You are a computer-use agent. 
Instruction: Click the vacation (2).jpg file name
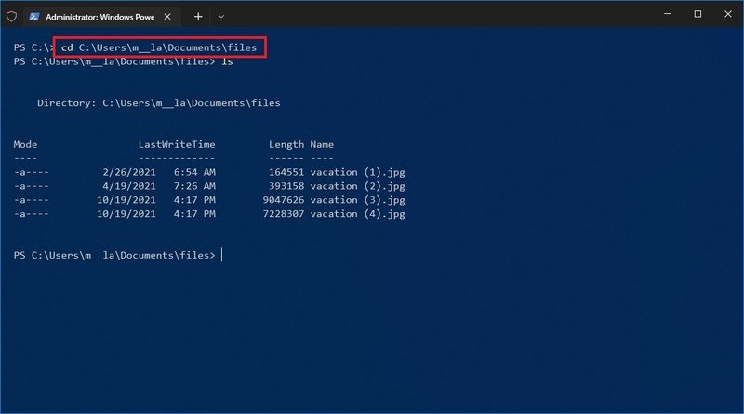357,186
